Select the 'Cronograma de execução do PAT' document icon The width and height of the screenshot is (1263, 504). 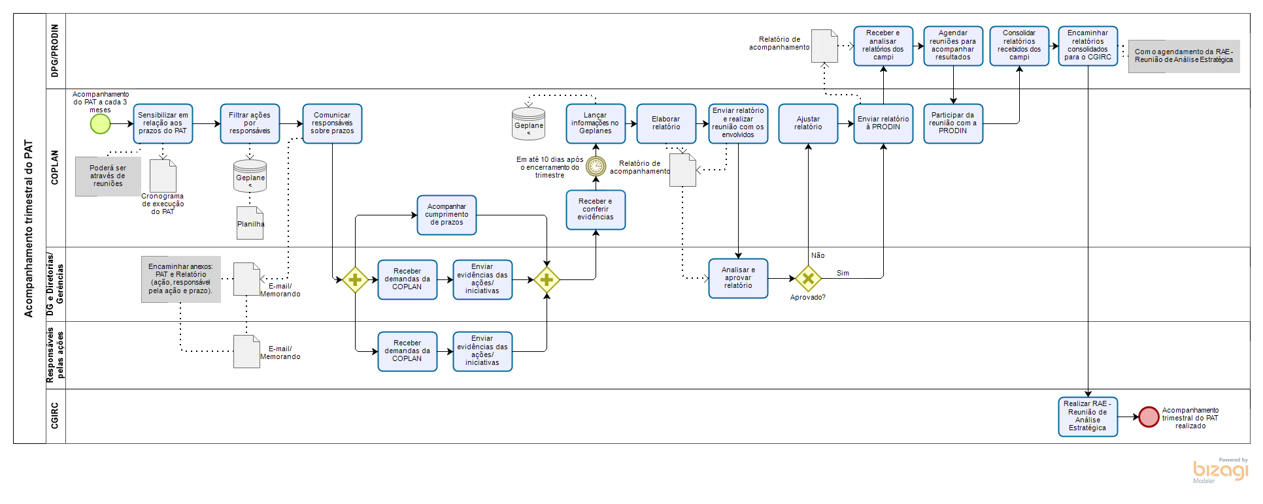[163, 176]
